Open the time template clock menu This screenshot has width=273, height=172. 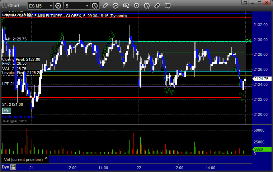95,6
